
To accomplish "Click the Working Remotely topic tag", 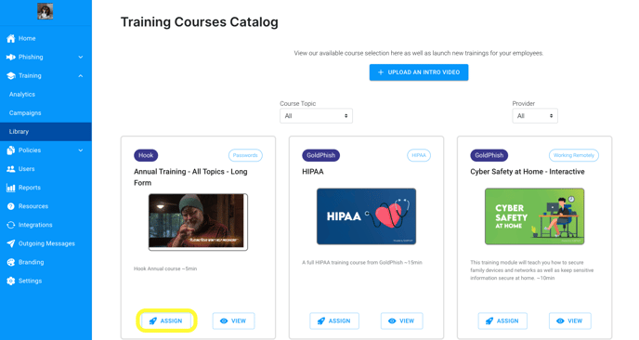I will pyautogui.click(x=574, y=155).
